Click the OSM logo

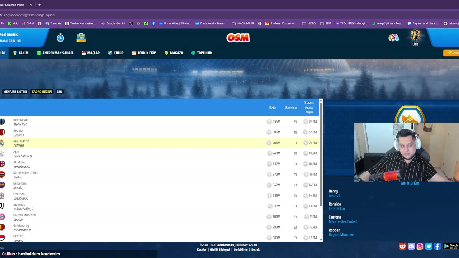238,38
